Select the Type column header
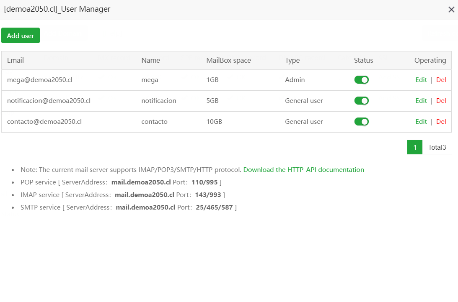This screenshot has height=302, width=458. point(292,60)
